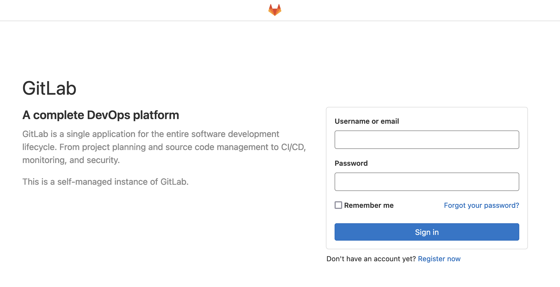Screen dimensions: 560x287
Task: Focus the Username or email field
Action: [x=427, y=140]
